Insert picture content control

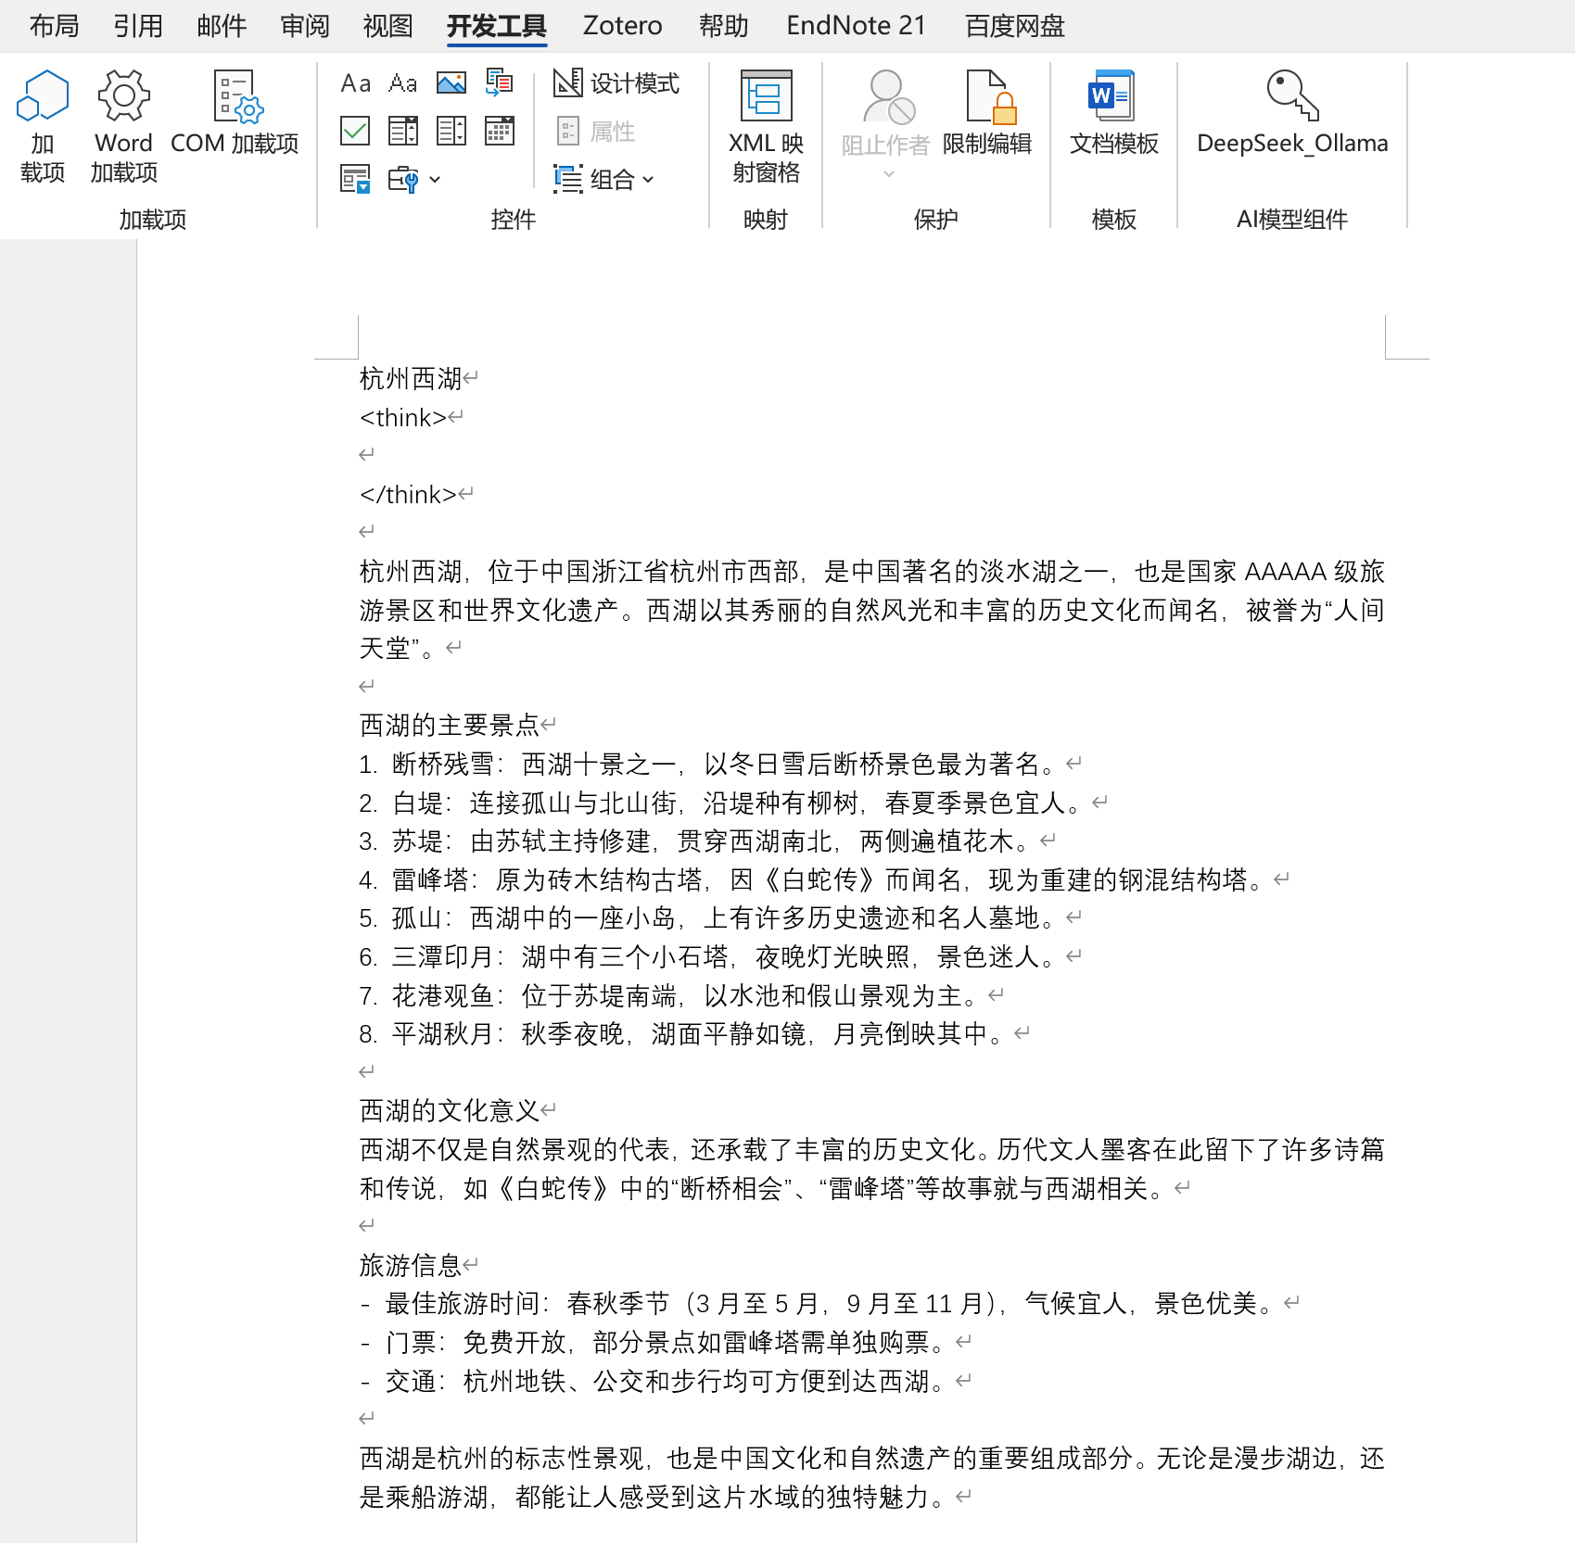pyautogui.click(x=451, y=83)
